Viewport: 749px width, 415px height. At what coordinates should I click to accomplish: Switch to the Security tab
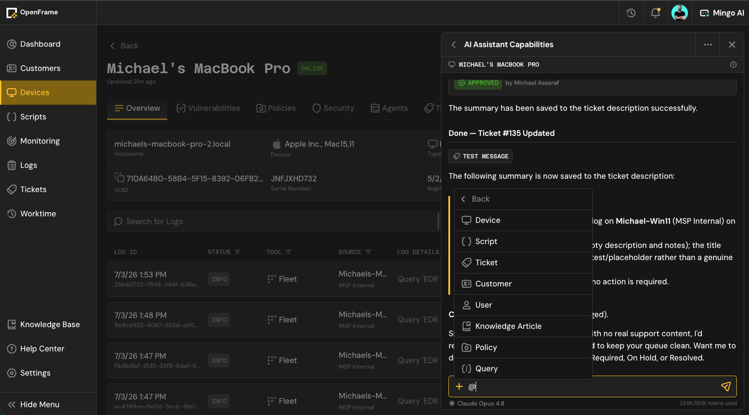click(x=333, y=108)
